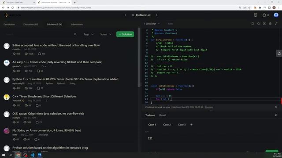282x158 pixels.
Task: Open O(1) space O(lgn) time java solution
Action: (48, 114)
